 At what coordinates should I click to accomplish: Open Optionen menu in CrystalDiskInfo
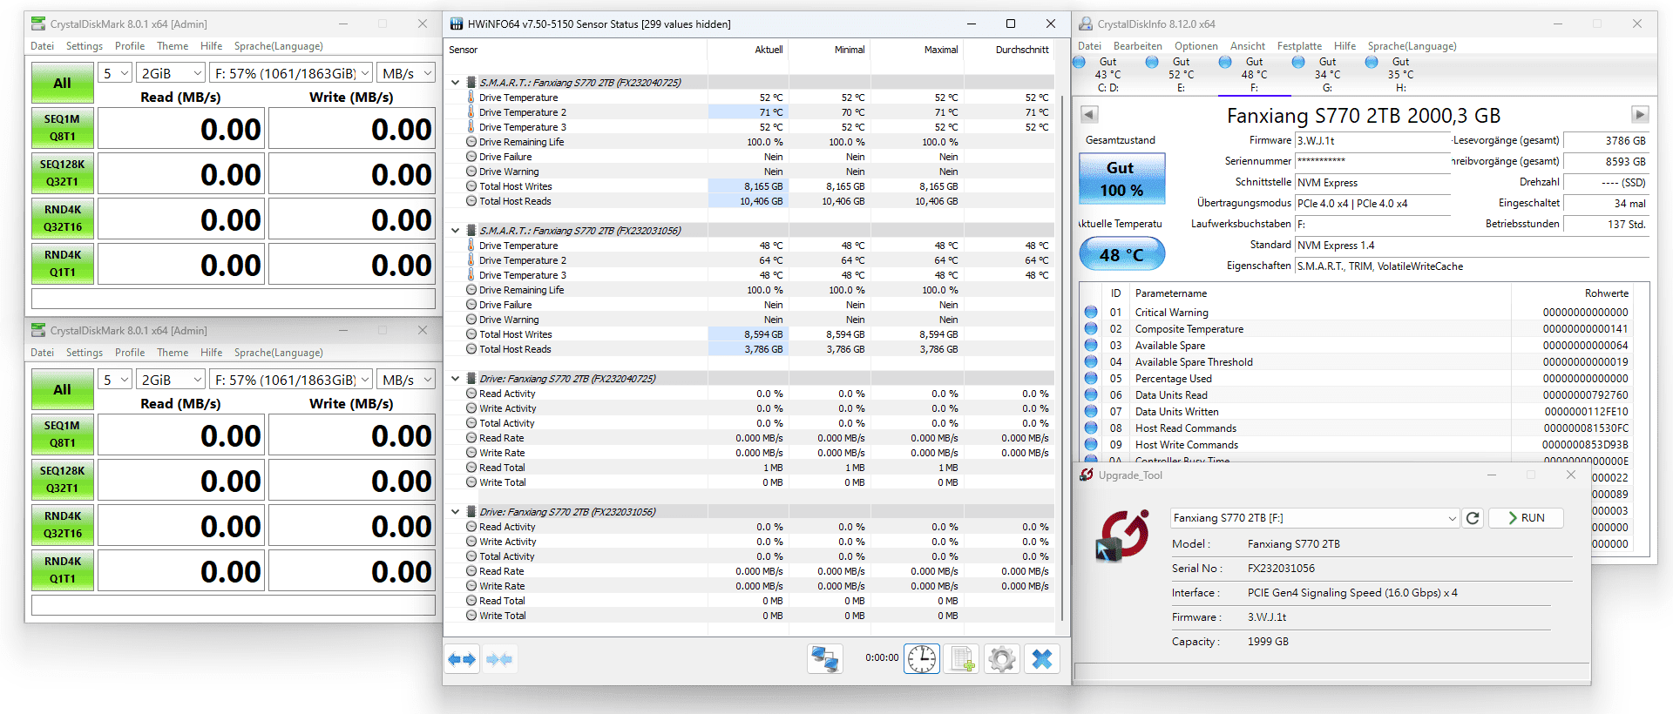pyautogui.click(x=1195, y=46)
